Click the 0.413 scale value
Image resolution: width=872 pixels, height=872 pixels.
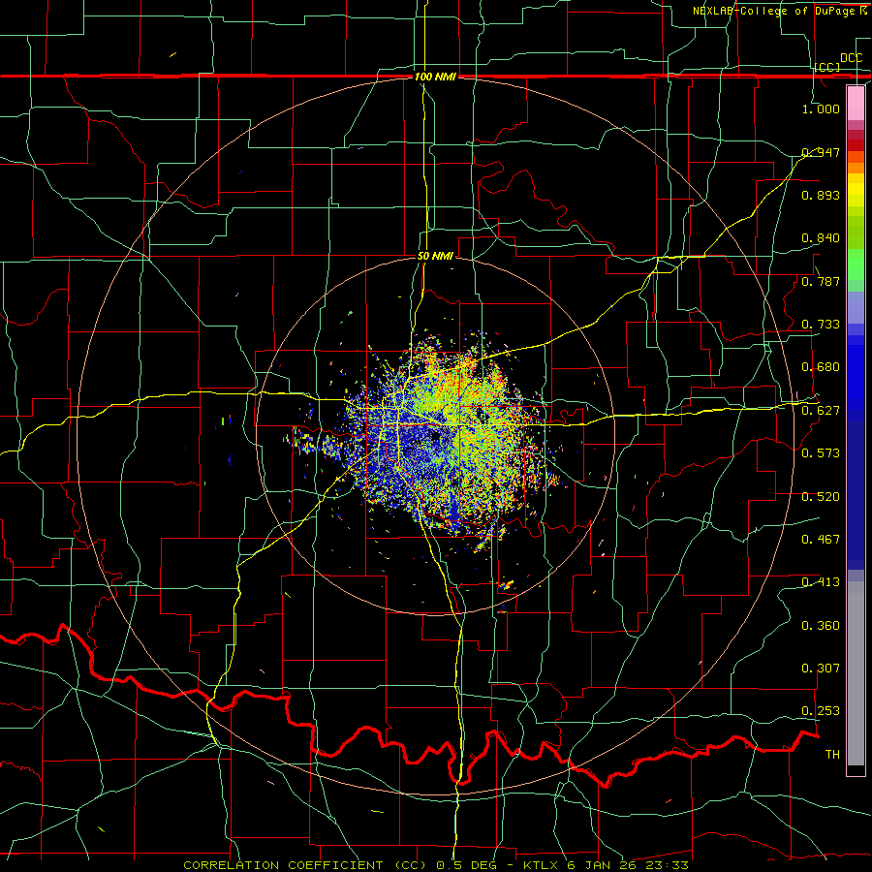(x=821, y=582)
